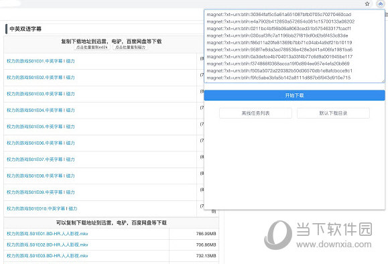
Task: Open 权力的游戏.S01E02.BD-HR.人人影视.mkv link
Action: pyautogui.click(x=48, y=245)
